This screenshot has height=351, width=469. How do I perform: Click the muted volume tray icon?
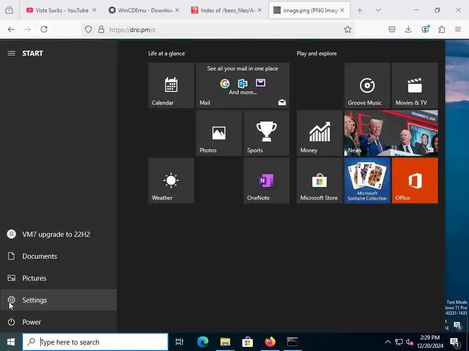coord(409,342)
